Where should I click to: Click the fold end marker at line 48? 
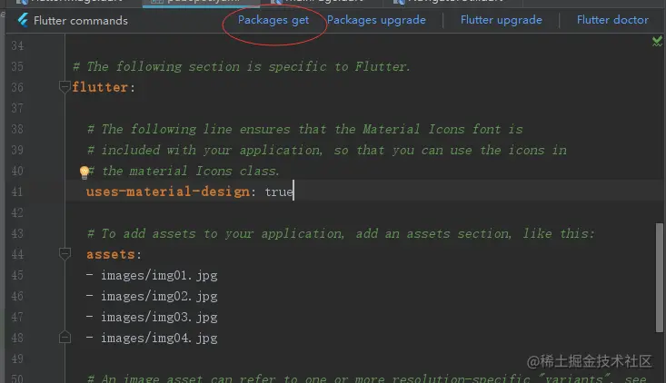tap(65, 338)
